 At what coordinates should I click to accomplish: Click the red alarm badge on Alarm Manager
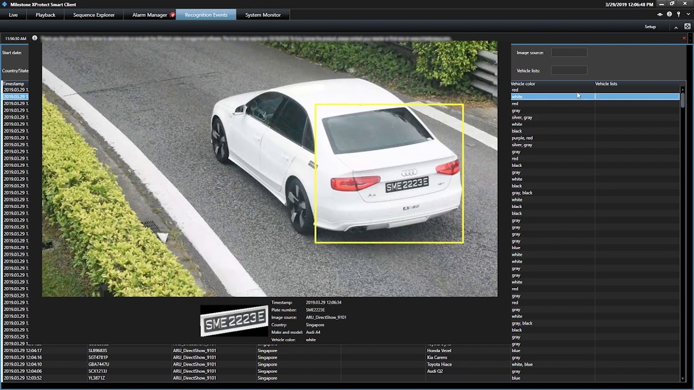pyautogui.click(x=172, y=15)
